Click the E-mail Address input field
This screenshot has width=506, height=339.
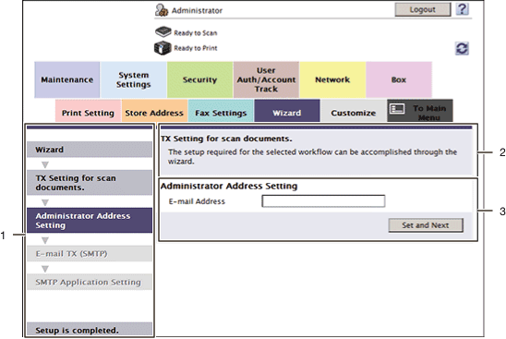click(323, 201)
